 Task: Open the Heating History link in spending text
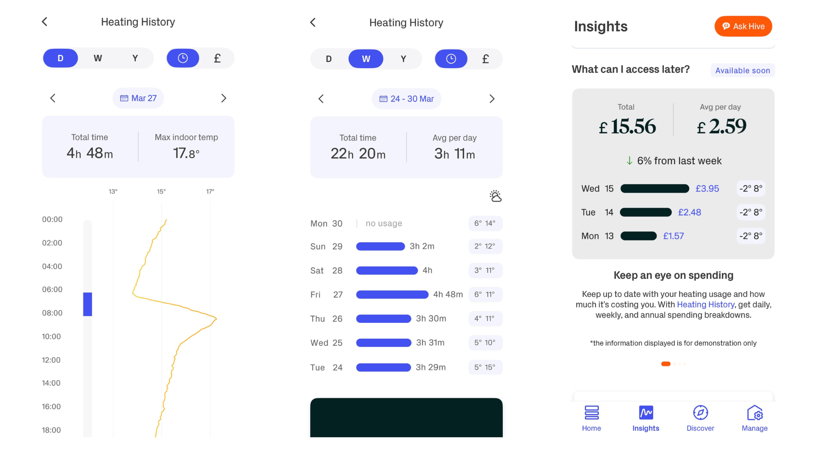coord(705,304)
